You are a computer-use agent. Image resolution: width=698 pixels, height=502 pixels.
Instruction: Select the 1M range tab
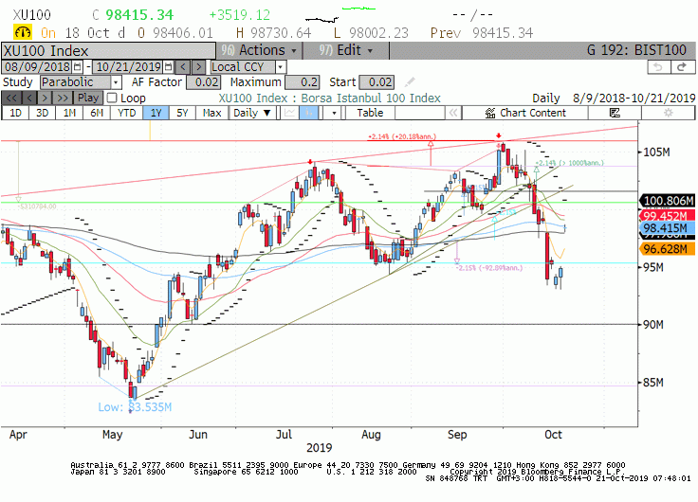(69, 113)
